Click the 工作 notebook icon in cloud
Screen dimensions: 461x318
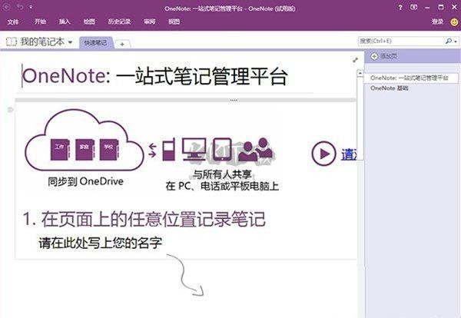click(60, 150)
